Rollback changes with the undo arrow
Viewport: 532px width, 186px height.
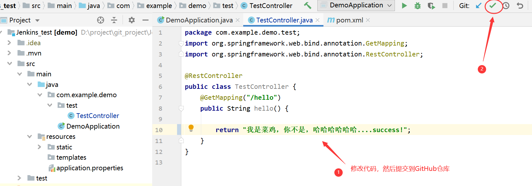point(520,5)
